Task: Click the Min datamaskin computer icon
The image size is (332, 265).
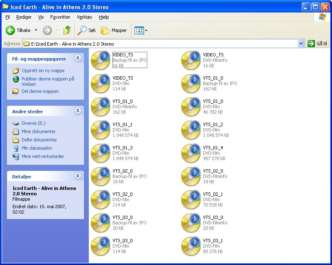Action: coord(16,148)
